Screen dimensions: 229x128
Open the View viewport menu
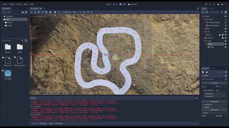point(75,12)
